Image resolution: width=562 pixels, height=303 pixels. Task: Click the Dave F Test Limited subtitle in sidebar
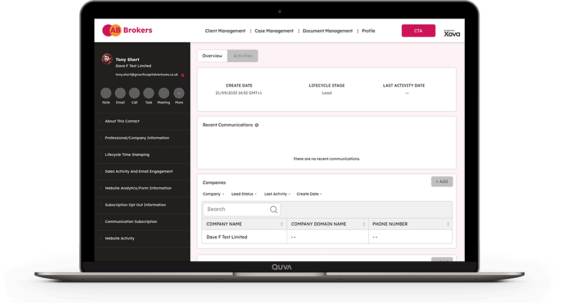133,66
